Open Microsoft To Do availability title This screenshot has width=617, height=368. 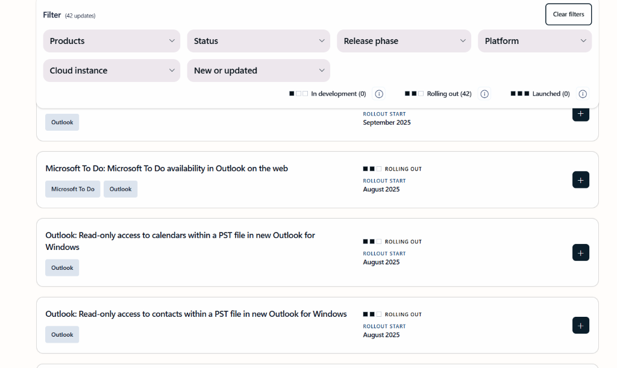[x=166, y=168]
